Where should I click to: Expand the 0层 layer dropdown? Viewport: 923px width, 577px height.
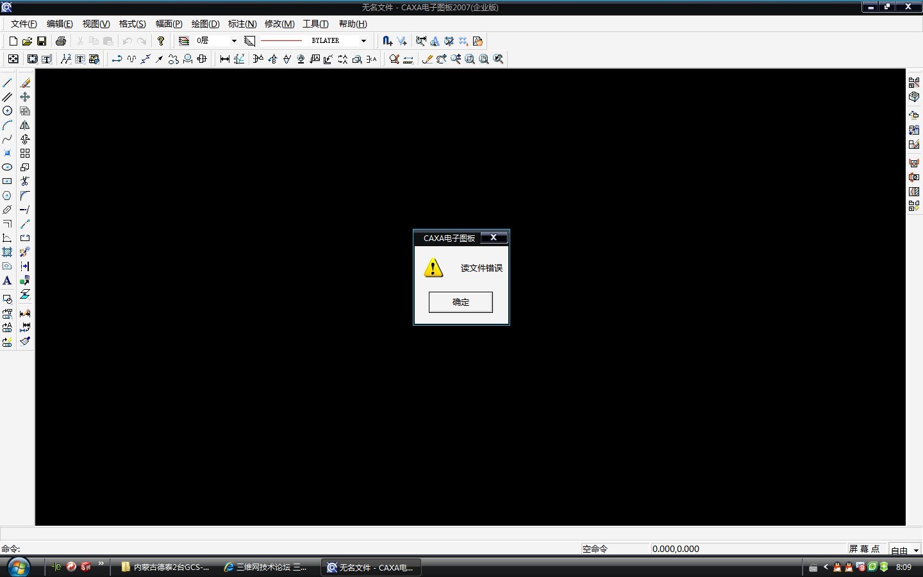tap(234, 41)
